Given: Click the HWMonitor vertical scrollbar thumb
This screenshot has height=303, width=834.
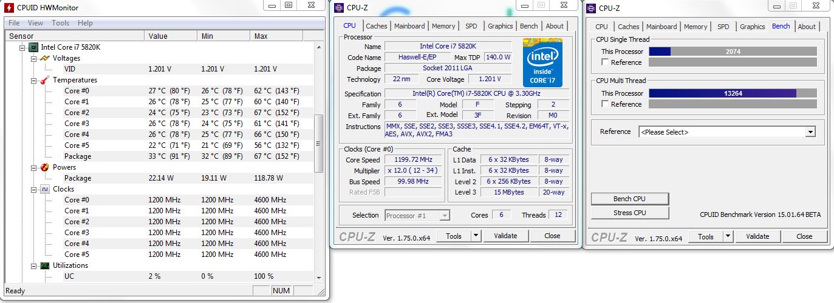Looking at the screenshot, I should point(319,144).
